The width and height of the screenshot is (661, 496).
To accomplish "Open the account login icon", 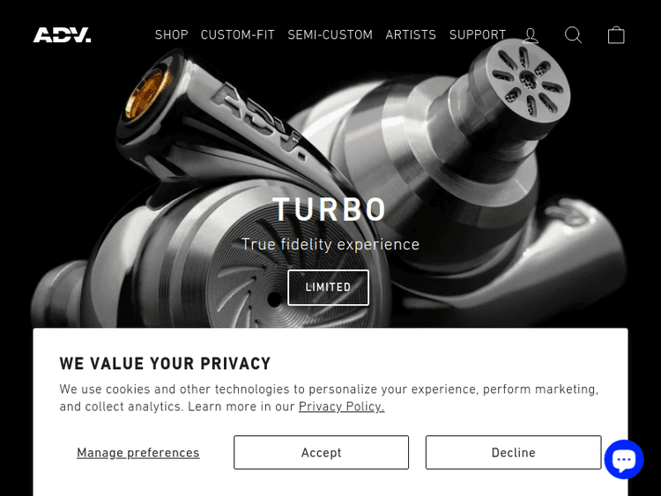I will (531, 35).
